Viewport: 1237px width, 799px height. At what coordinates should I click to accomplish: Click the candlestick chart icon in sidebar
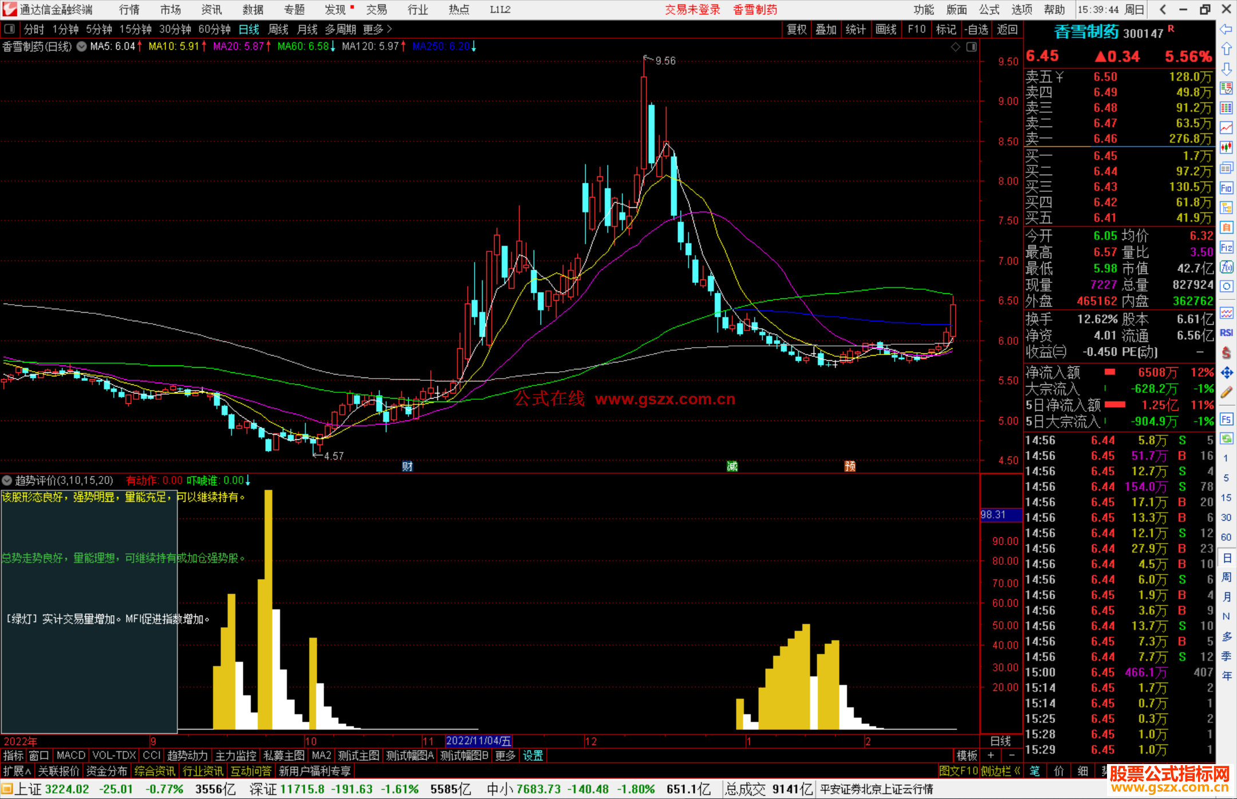[x=1226, y=148]
